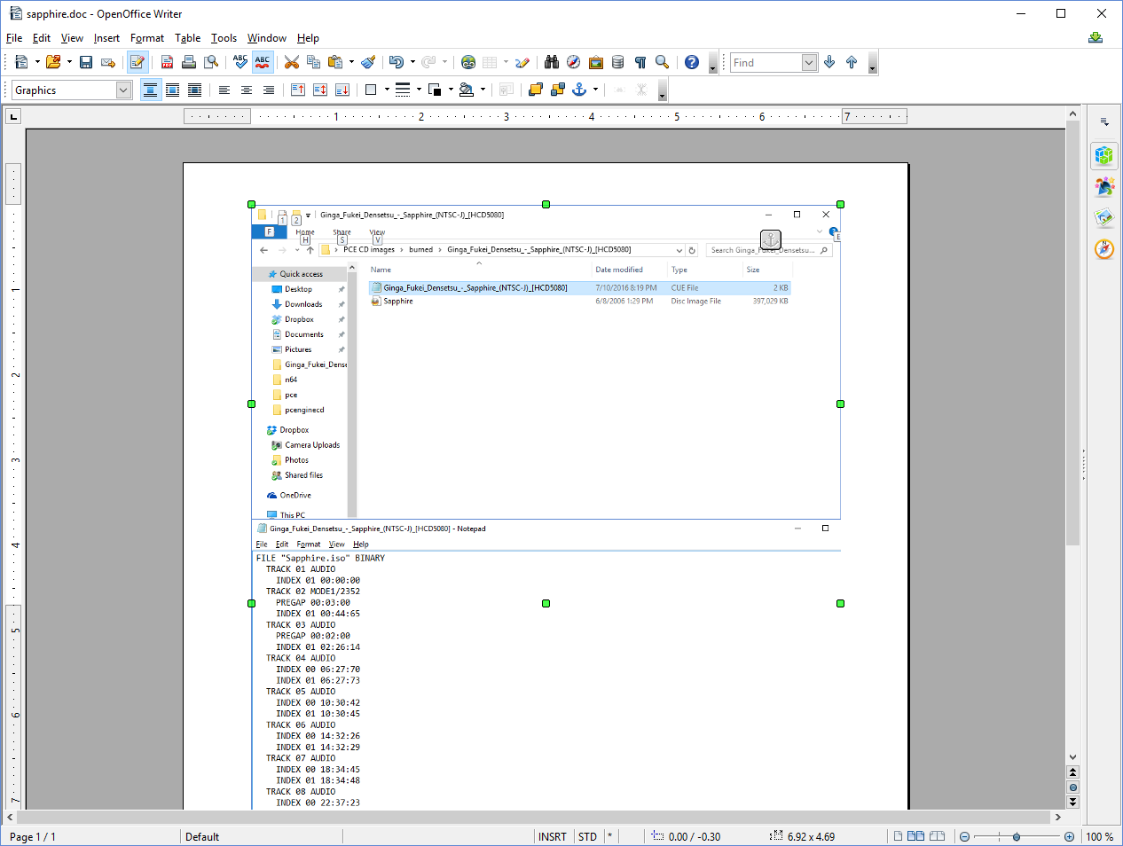
Task: Select the Format Paintbrush tool
Action: (368, 62)
